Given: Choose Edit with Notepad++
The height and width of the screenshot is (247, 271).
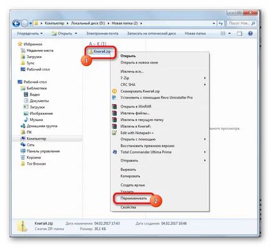Looking at the screenshot, I should (x=160, y=133).
